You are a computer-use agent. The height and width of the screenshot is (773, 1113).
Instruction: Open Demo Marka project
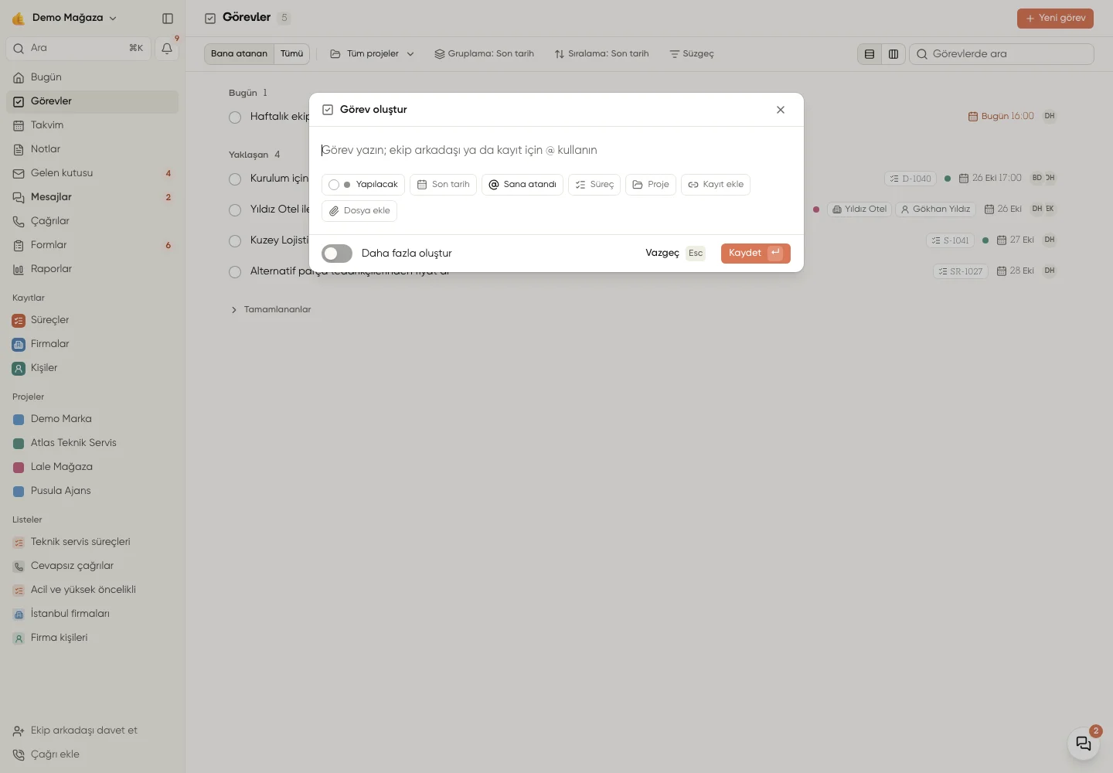(93, 419)
